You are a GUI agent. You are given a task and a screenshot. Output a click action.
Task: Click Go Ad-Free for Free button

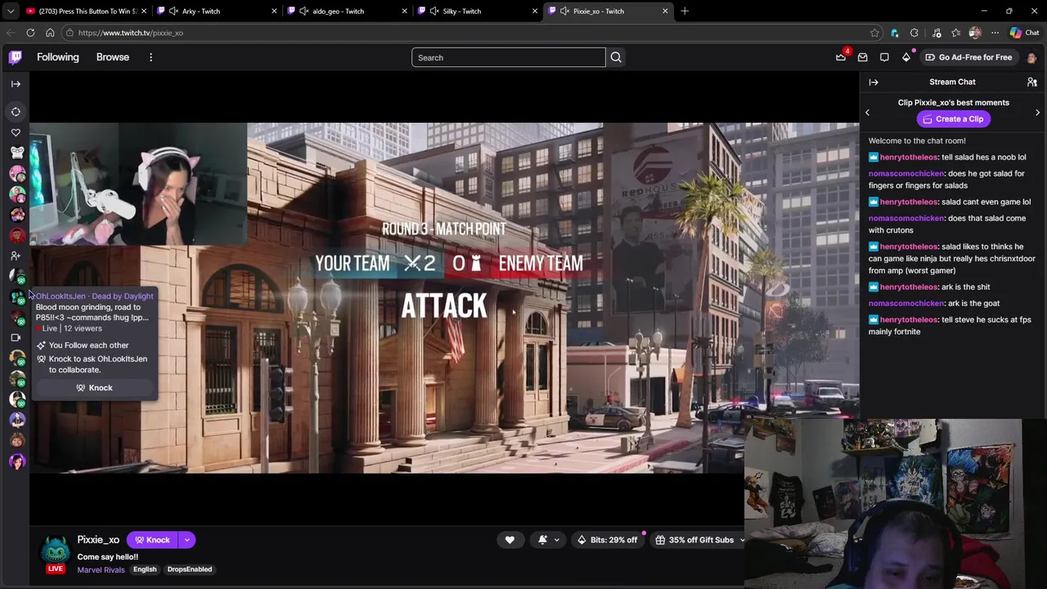[968, 57]
